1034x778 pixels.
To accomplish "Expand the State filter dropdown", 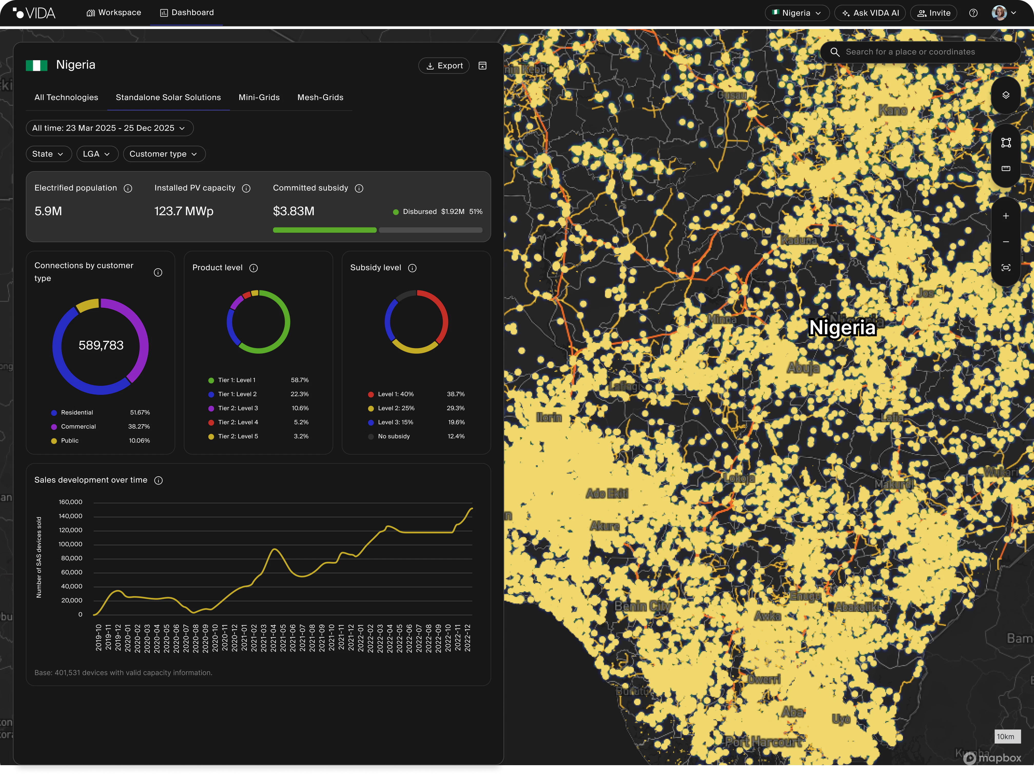I will click(48, 154).
